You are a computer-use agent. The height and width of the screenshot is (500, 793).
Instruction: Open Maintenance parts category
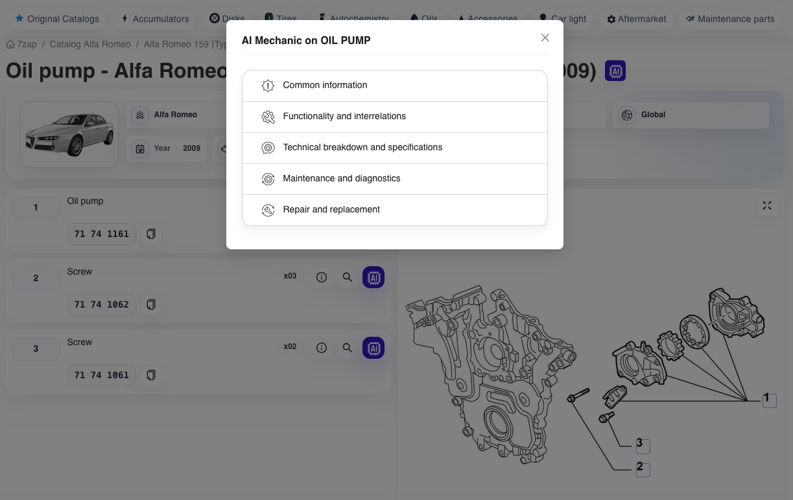(730, 19)
